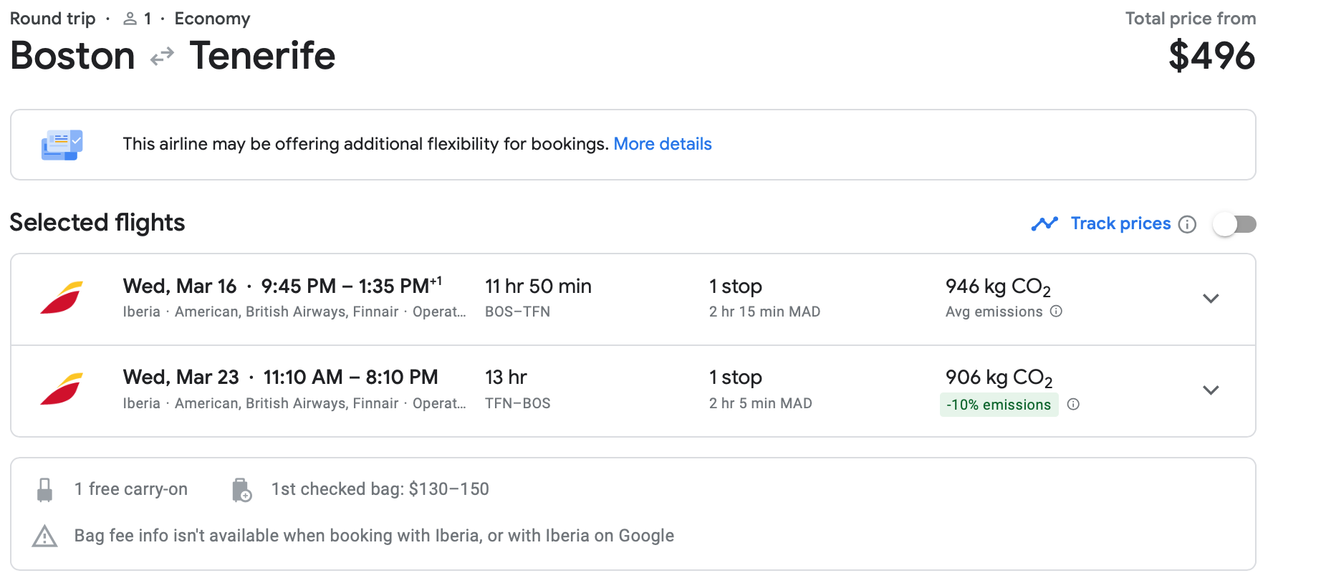The width and height of the screenshot is (1321, 583).
Task: Click the price tracking graph icon
Action: pyautogui.click(x=1044, y=224)
